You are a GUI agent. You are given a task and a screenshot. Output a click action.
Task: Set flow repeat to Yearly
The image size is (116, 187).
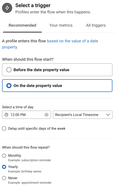pyautogui.click(x=4, y=167)
